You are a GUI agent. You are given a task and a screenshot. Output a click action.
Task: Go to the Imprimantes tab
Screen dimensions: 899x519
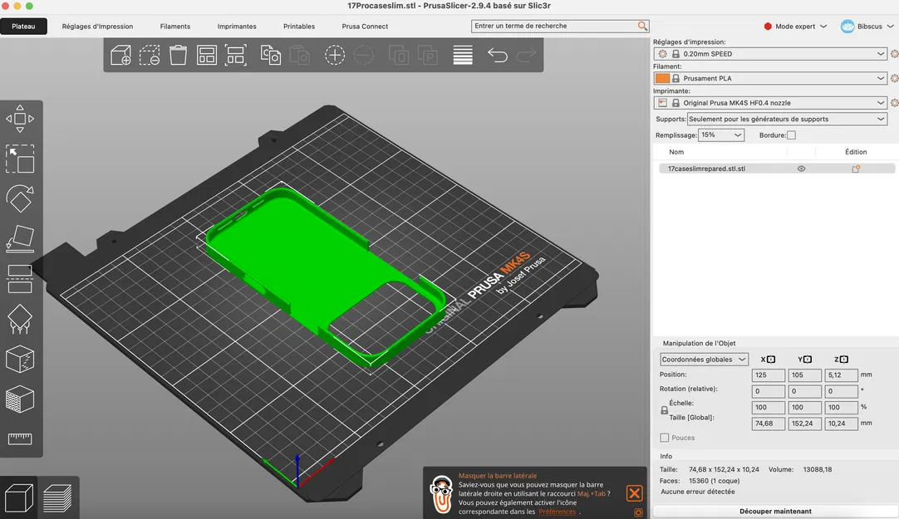[x=237, y=27]
